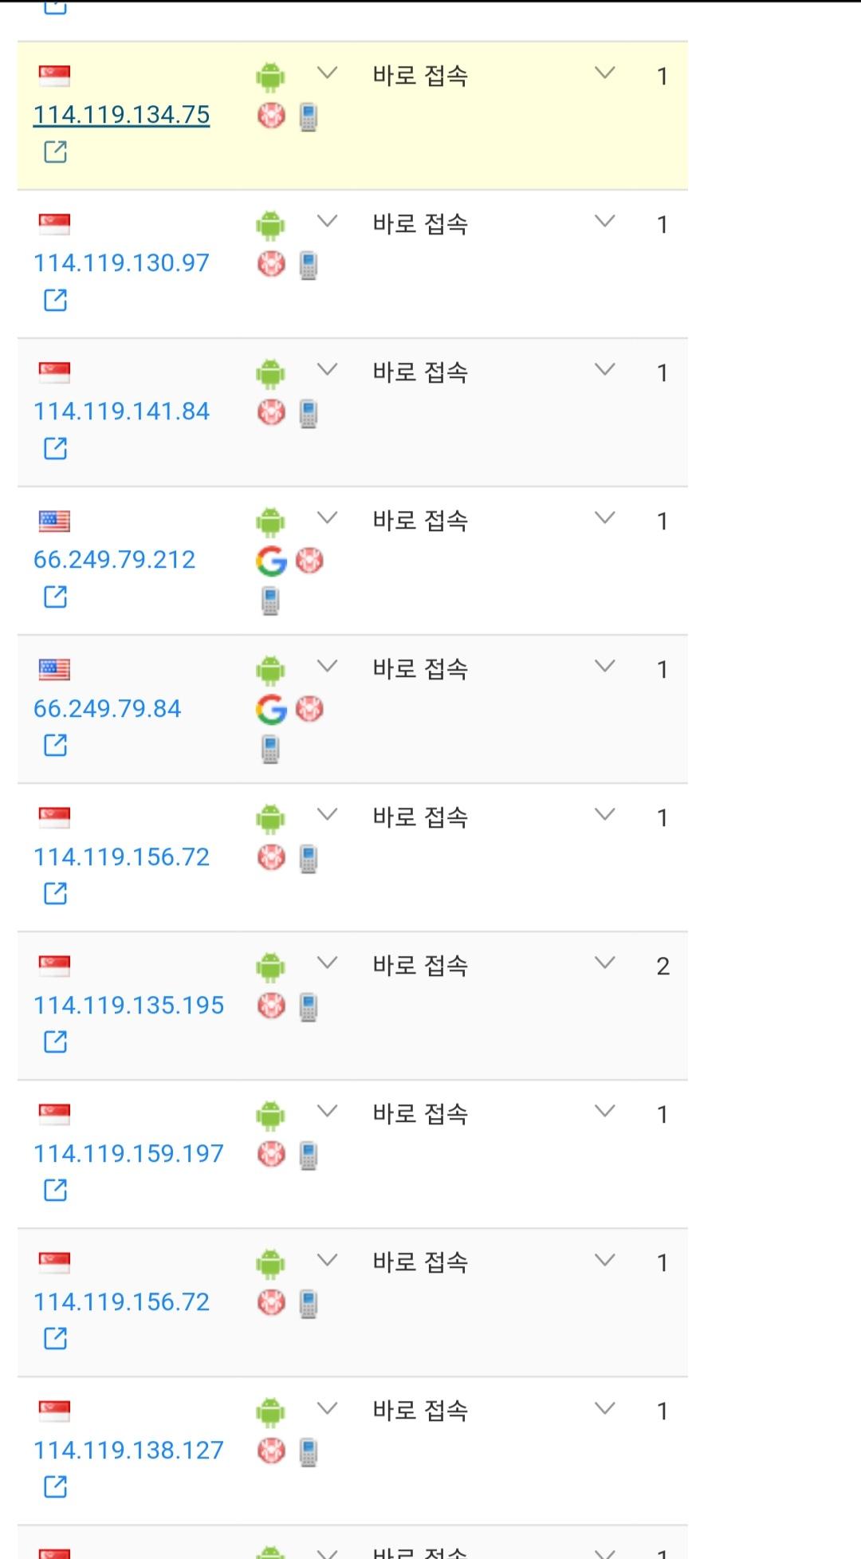
Task: Open IP address link 114.119.134.75
Action: (121, 115)
